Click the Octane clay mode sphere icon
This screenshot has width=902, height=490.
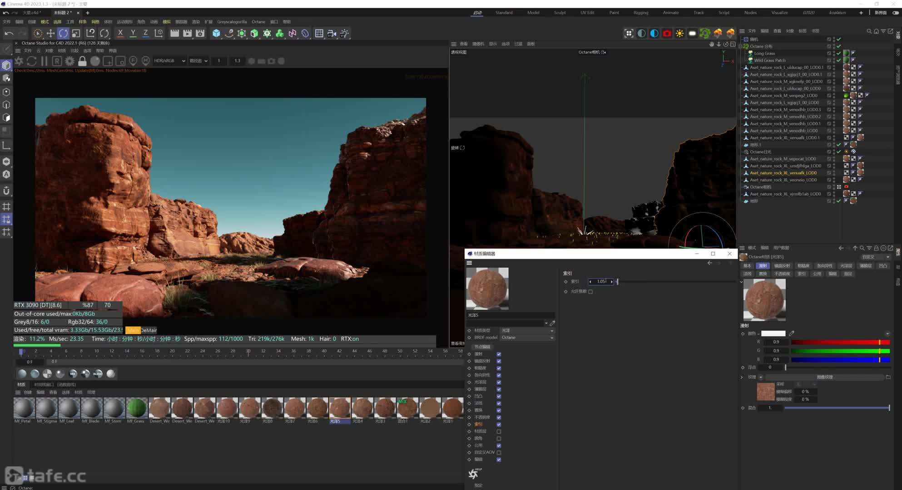[95, 61]
